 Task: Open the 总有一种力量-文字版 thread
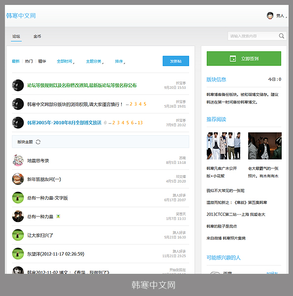(x=47, y=198)
